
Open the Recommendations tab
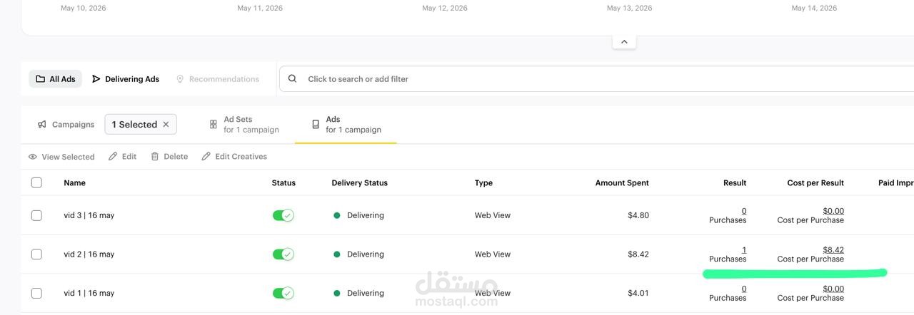tap(217, 79)
